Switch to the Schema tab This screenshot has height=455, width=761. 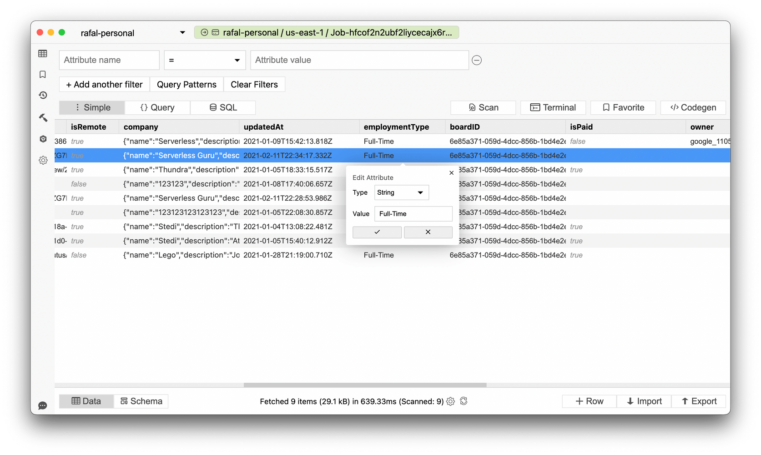pos(141,401)
